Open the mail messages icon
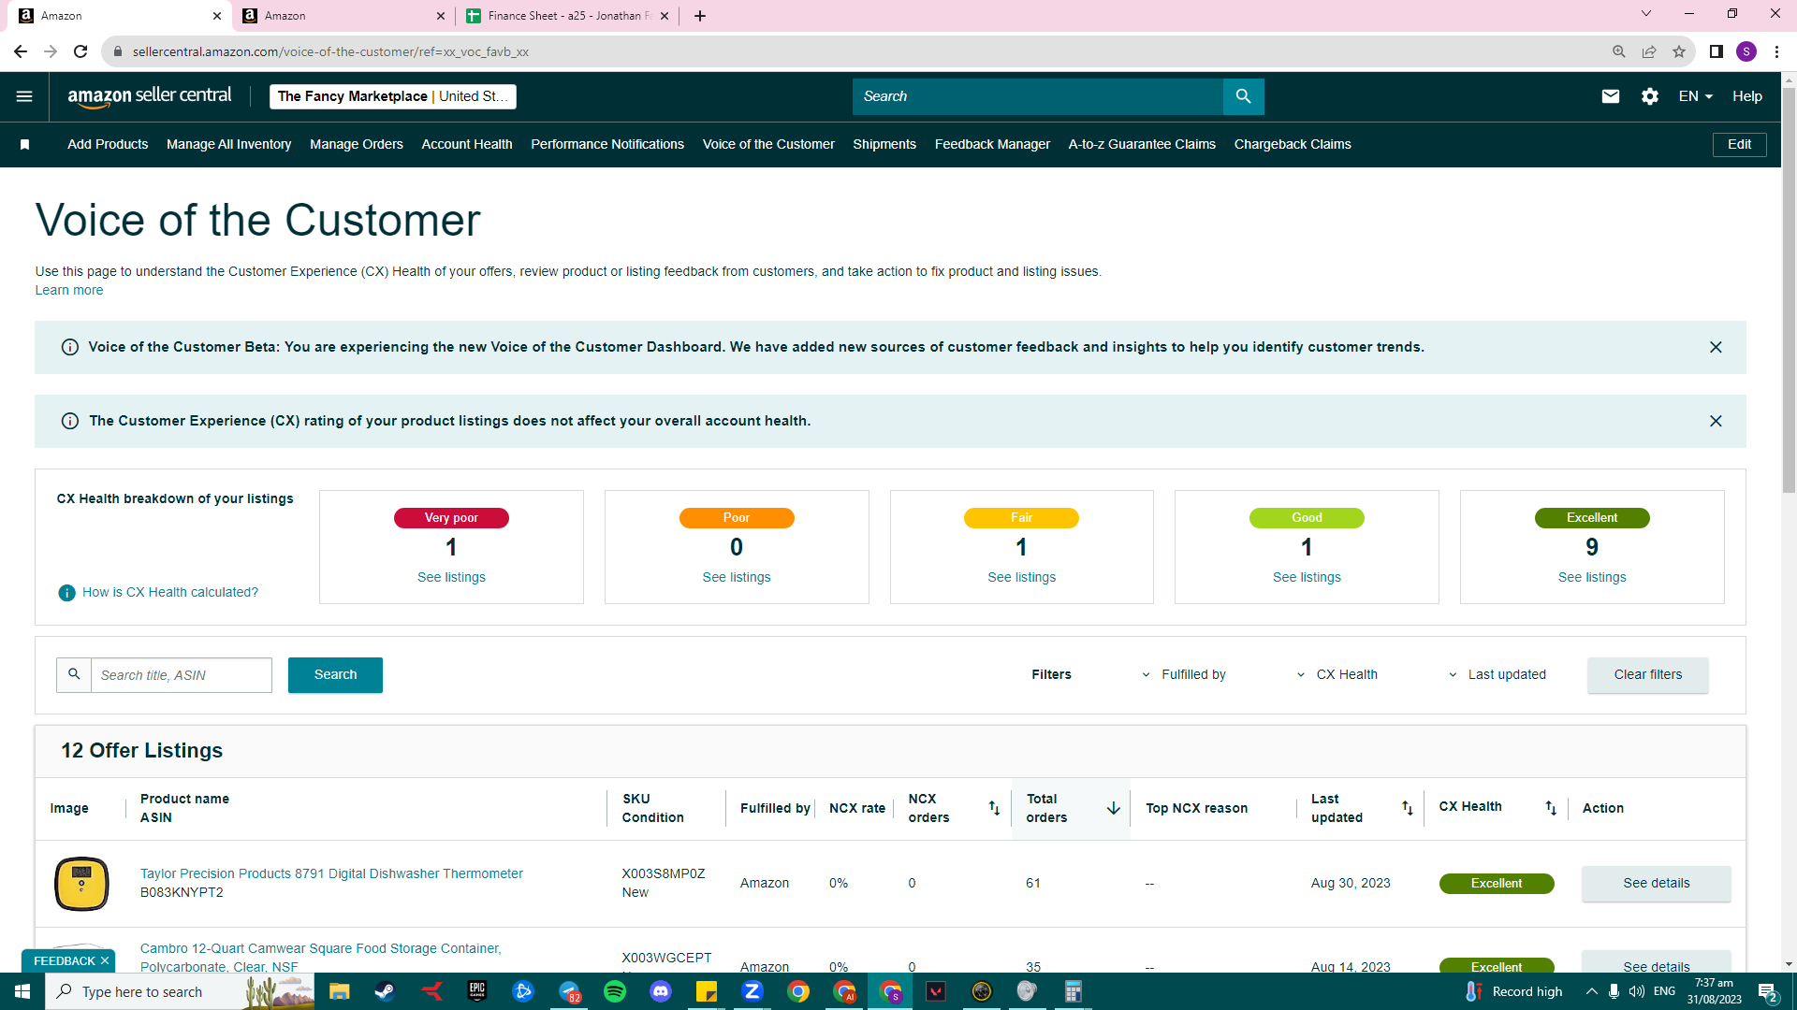1797x1010 pixels. point(1610,96)
